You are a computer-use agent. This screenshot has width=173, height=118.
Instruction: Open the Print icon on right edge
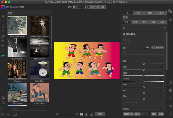coord(170,90)
